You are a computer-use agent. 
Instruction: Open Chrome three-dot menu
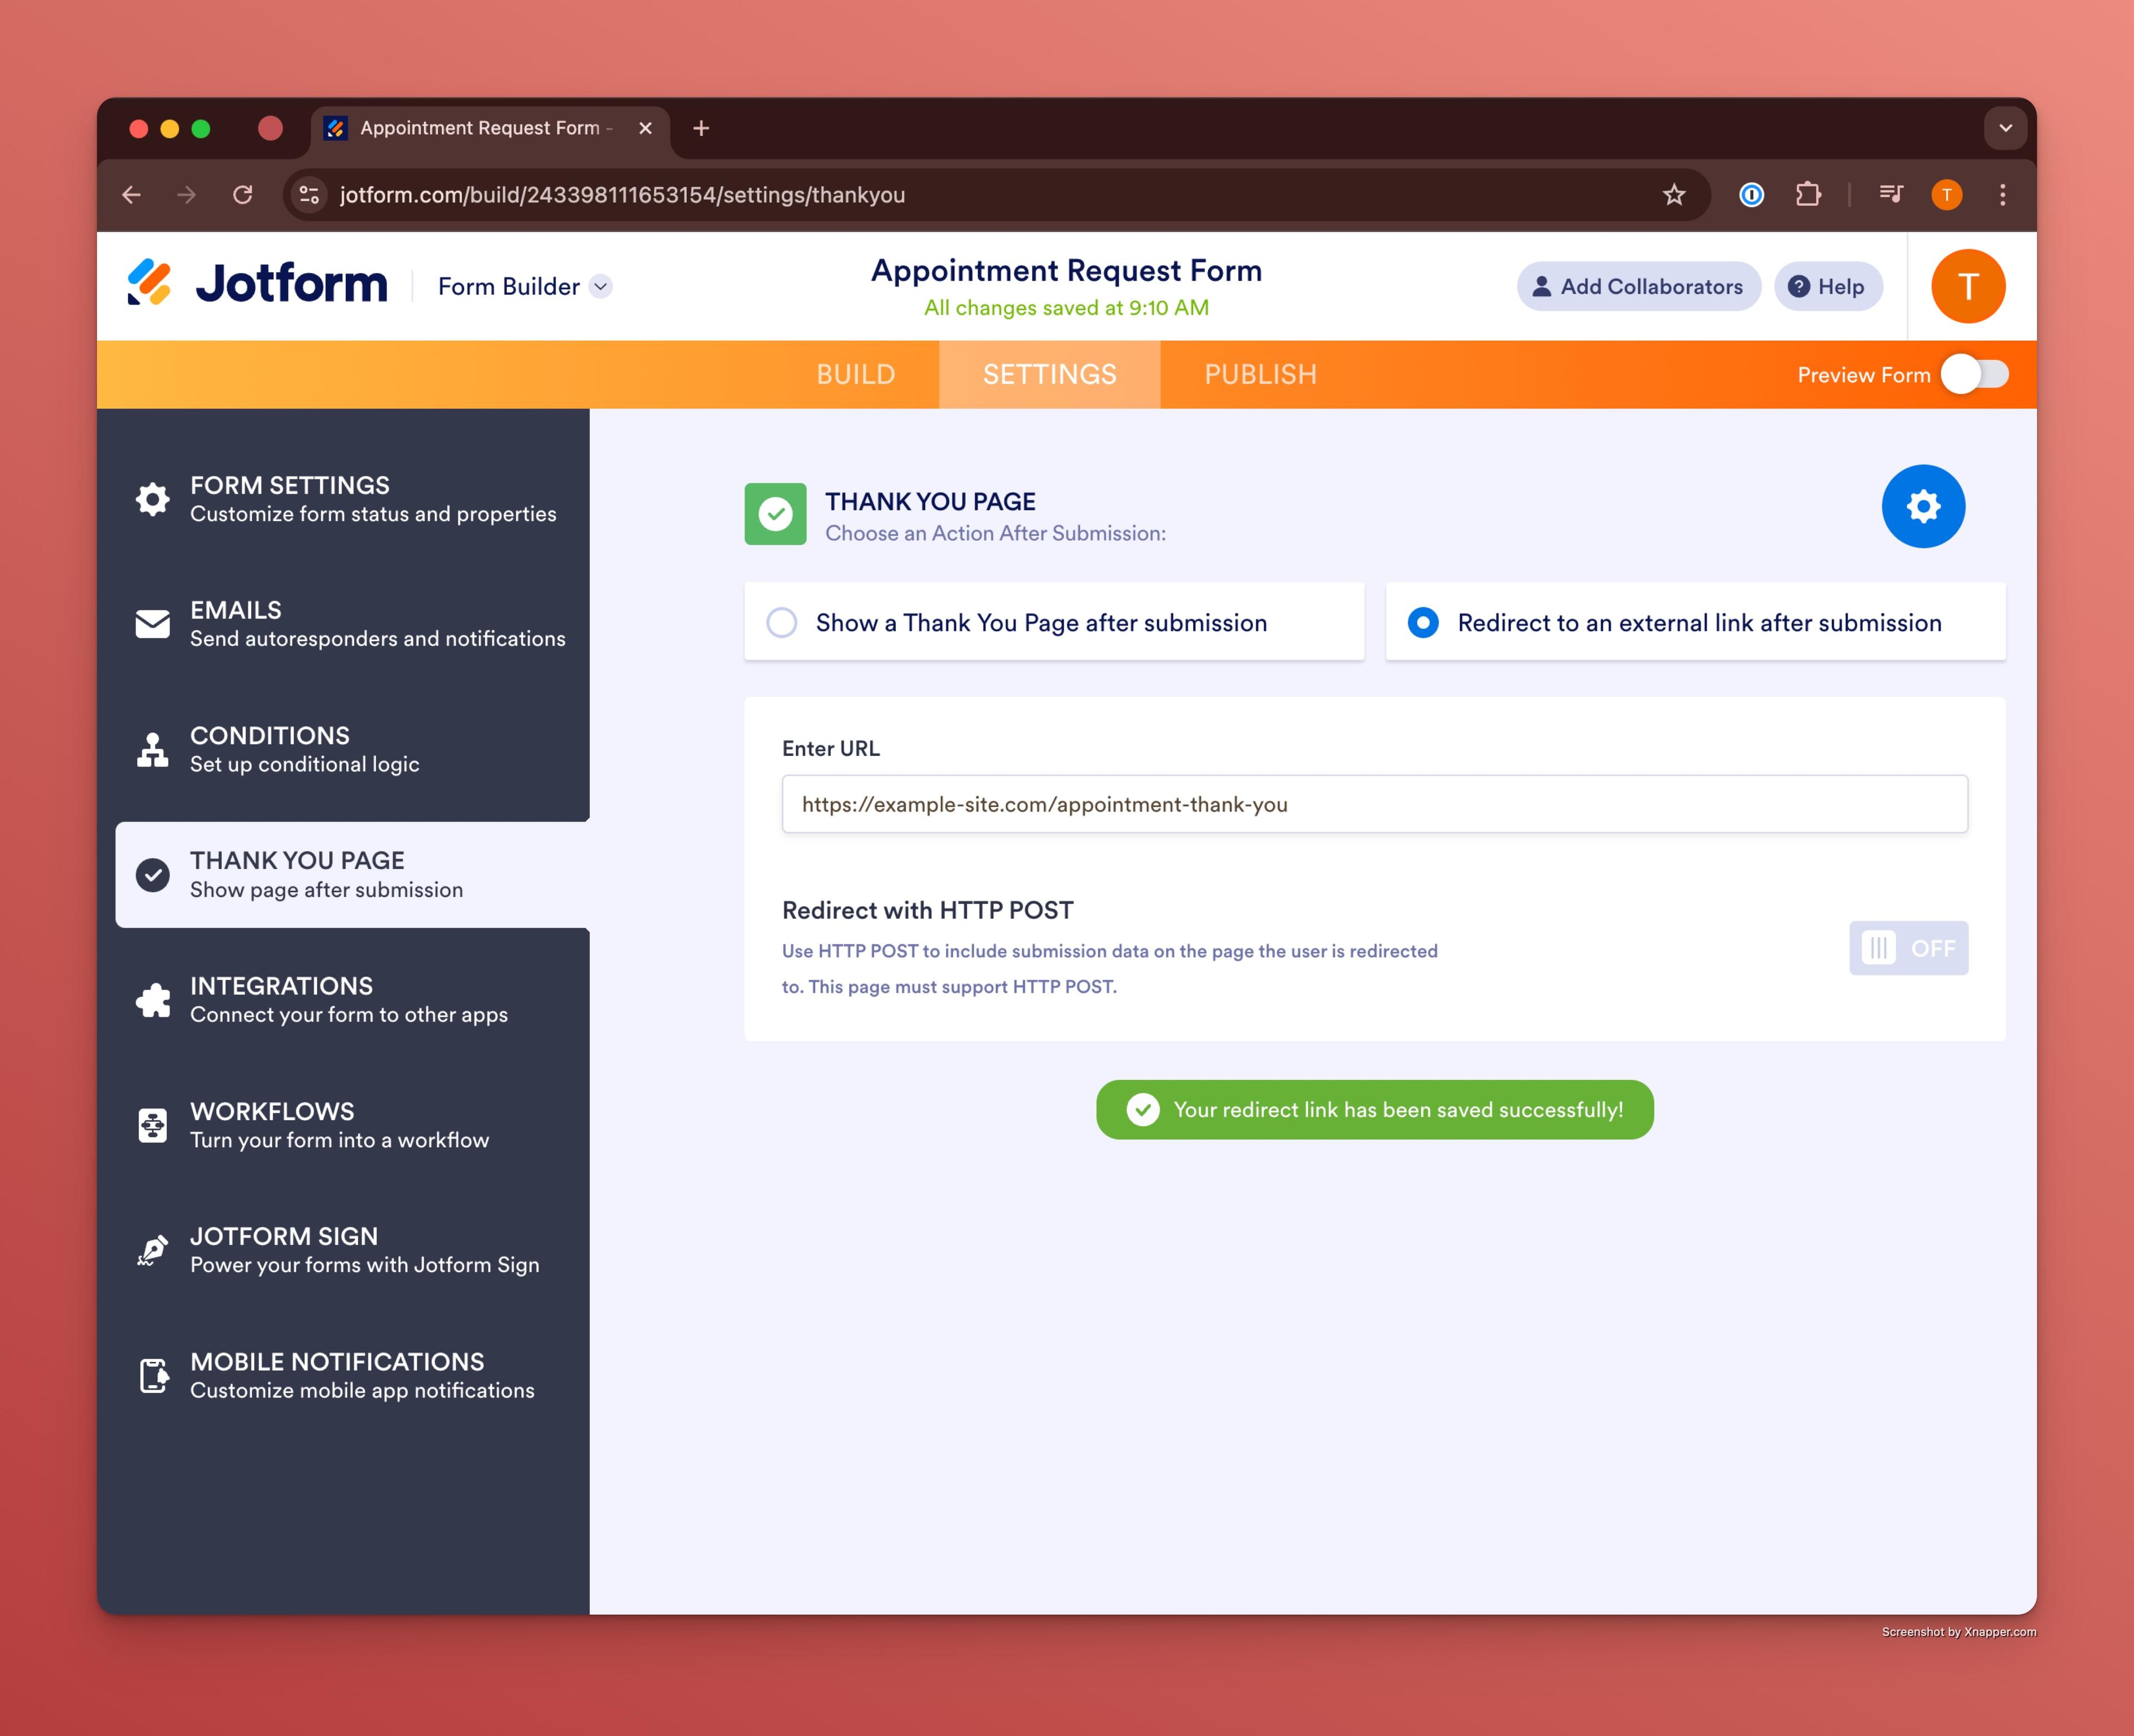tap(2002, 195)
